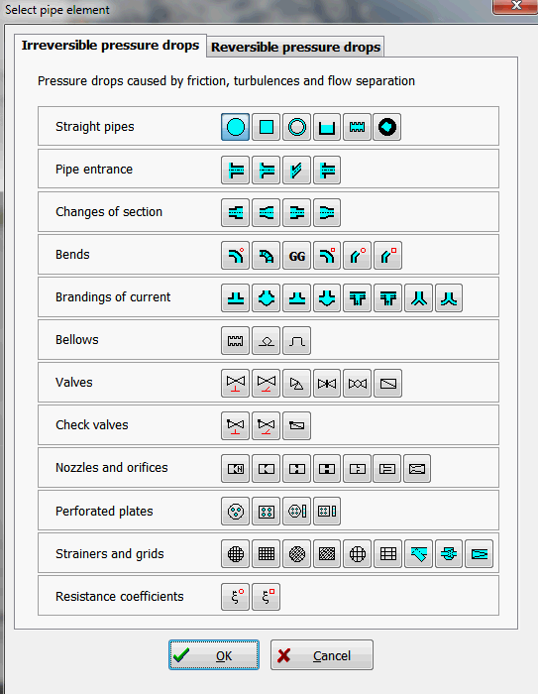Pick the first valve icon in the Valves row
The height and width of the screenshot is (694, 538).
[x=236, y=384]
